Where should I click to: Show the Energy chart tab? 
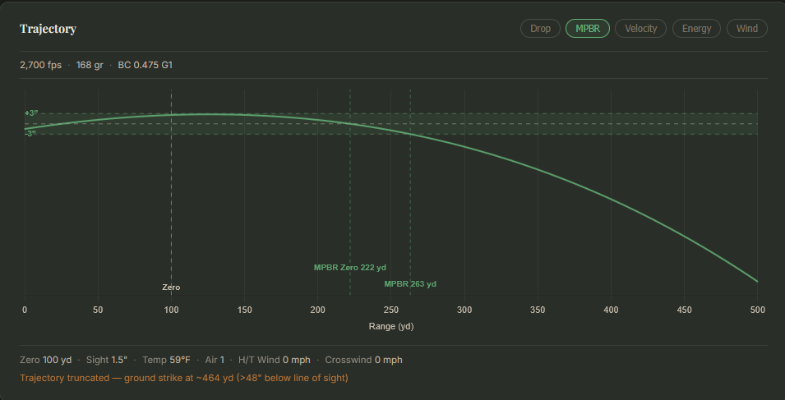point(696,29)
